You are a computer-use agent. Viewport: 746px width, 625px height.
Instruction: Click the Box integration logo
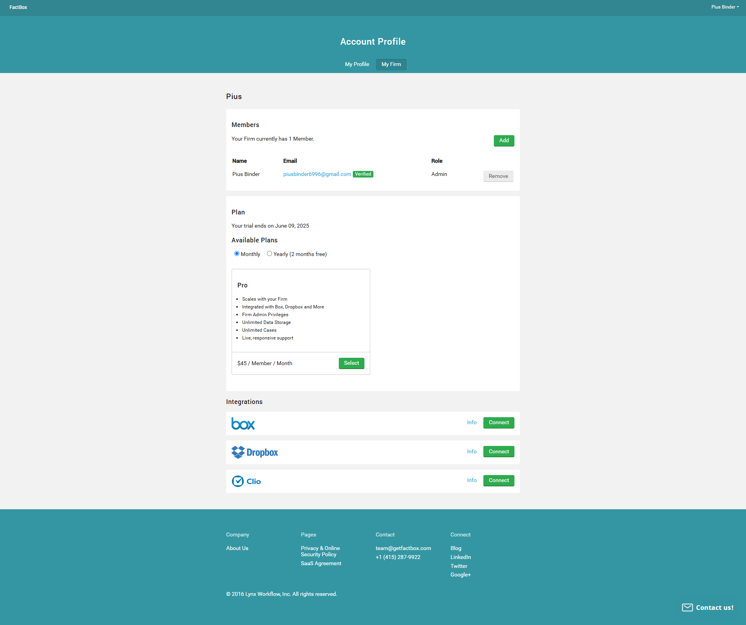(x=243, y=423)
